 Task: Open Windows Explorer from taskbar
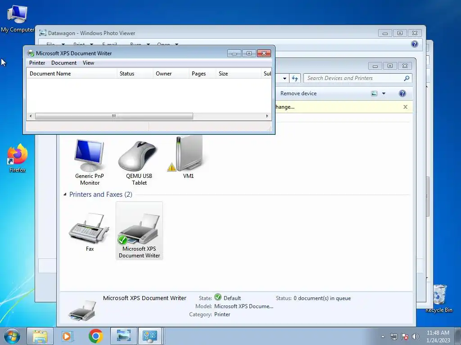click(x=40, y=336)
